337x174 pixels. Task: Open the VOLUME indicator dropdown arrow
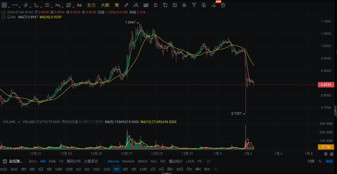(19, 122)
